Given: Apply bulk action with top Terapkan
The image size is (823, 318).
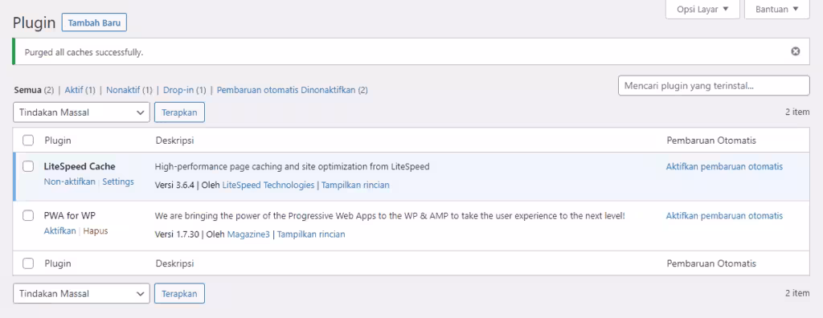Looking at the screenshot, I should tap(179, 112).
